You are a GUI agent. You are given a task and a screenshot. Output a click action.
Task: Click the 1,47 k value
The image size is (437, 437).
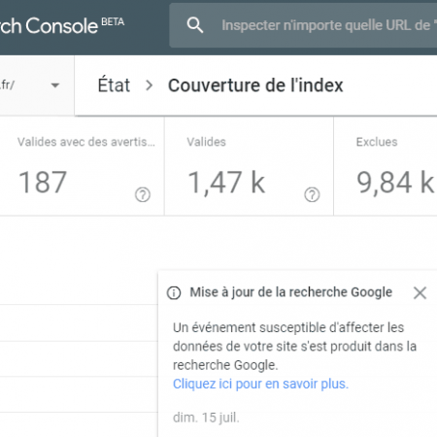226,183
